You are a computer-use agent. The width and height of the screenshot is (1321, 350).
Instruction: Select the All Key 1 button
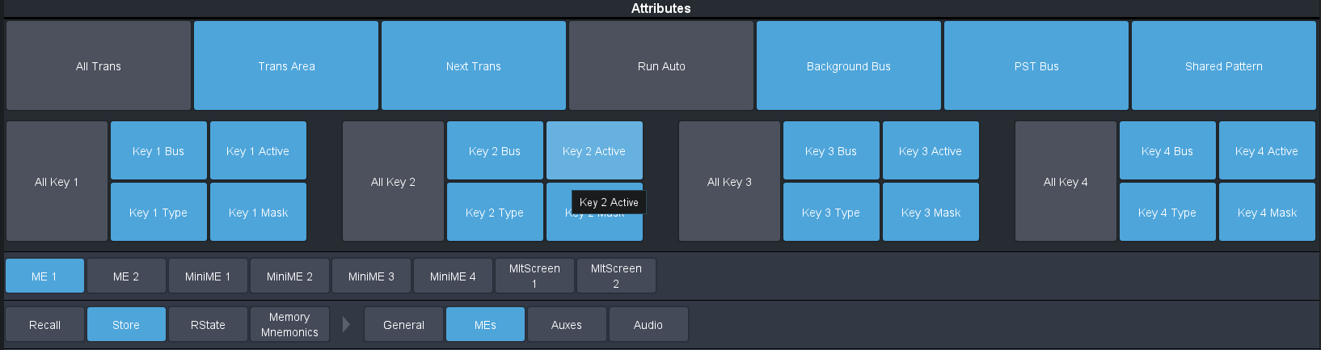coord(57,181)
